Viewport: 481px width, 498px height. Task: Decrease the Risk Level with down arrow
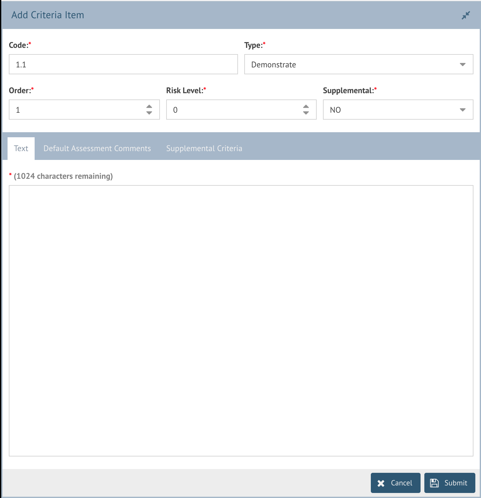[x=306, y=113]
